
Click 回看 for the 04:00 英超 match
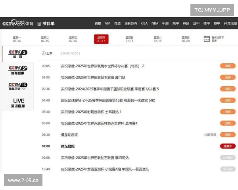point(228,100)
